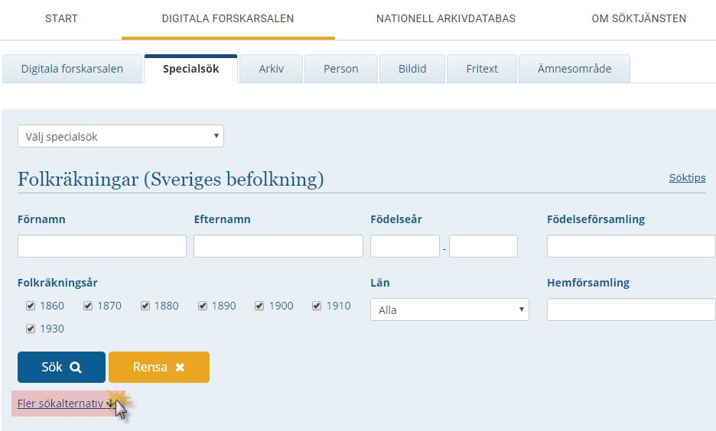
Task: Toggle the 1910 census year checkbox
Action: point(317,306)
